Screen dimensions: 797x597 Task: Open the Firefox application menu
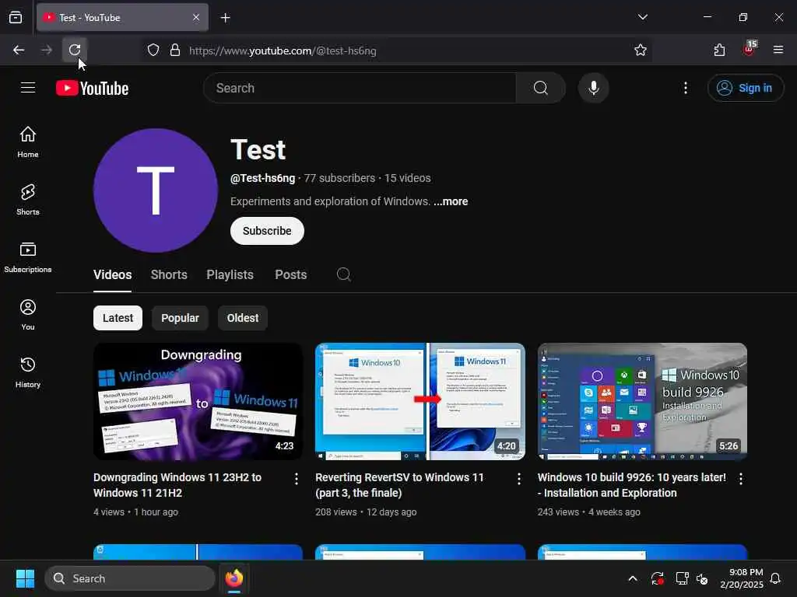pos(778,50)
